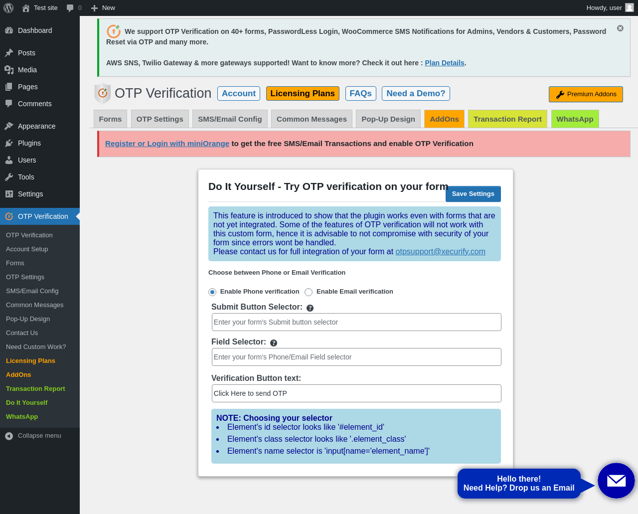This screenshot has width=638, height=514.
Task: Open the FAQs button
Action: 361,94
